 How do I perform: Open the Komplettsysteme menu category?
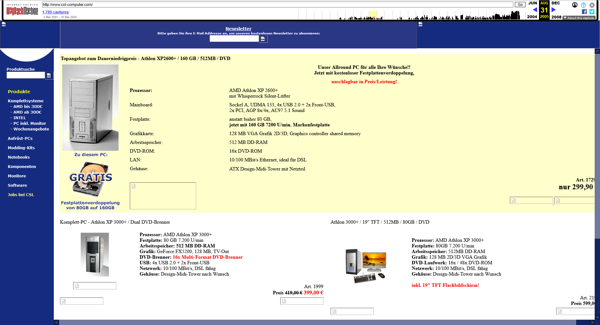pos(26,101)
